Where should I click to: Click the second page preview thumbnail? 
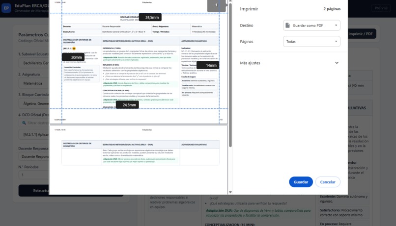point(139,160)
